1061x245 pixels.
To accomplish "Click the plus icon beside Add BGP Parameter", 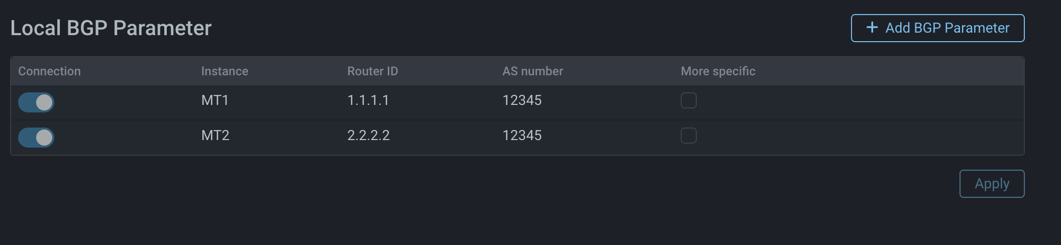I will 872,28.
